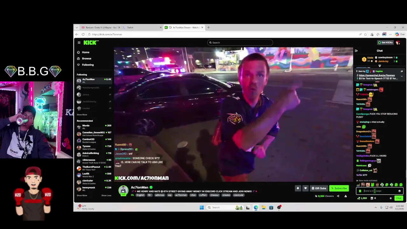Screen dimensions: 407x229
Task: Report stream with warning triangle icon
Action: click(x=346, y=196)
